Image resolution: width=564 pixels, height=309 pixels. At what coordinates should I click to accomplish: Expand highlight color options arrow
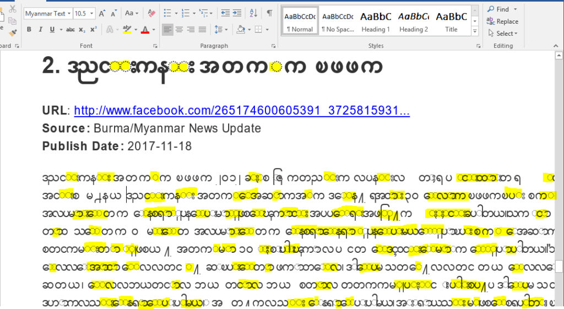[135, 30]
